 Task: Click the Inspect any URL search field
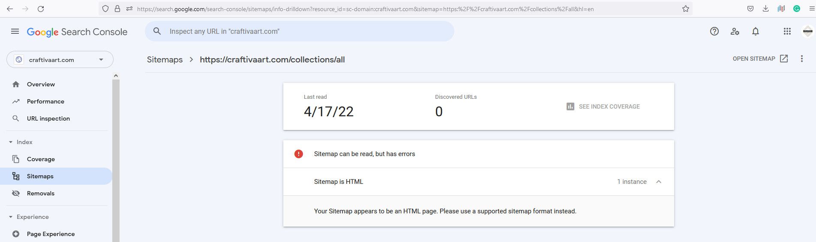pyautogui.click(x=299, y=31)
